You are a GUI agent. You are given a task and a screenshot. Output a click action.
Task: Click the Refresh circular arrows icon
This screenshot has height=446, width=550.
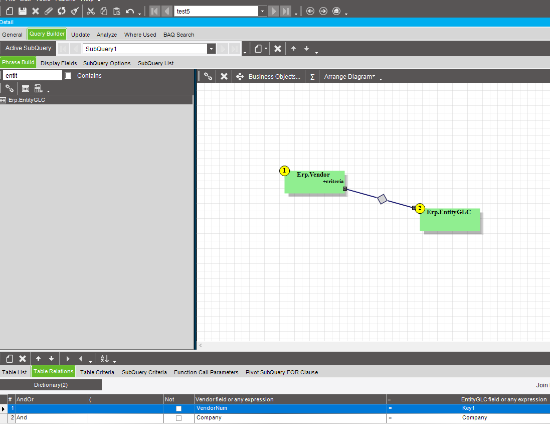point(61,11)
